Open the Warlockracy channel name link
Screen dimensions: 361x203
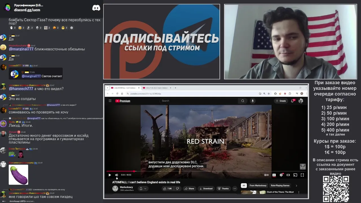tap(126, 187)
